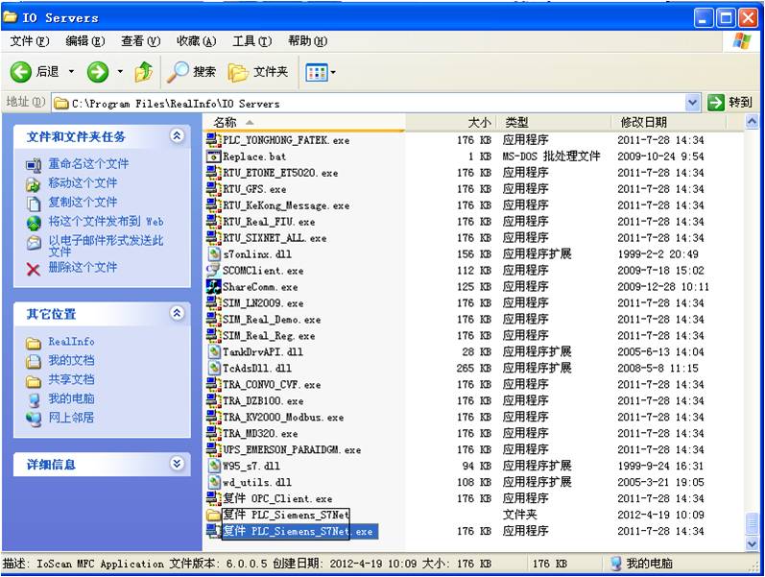Click the Up folder toolbar icon
The width and height of the screenshot is (765, 577).
click(144, 72)
